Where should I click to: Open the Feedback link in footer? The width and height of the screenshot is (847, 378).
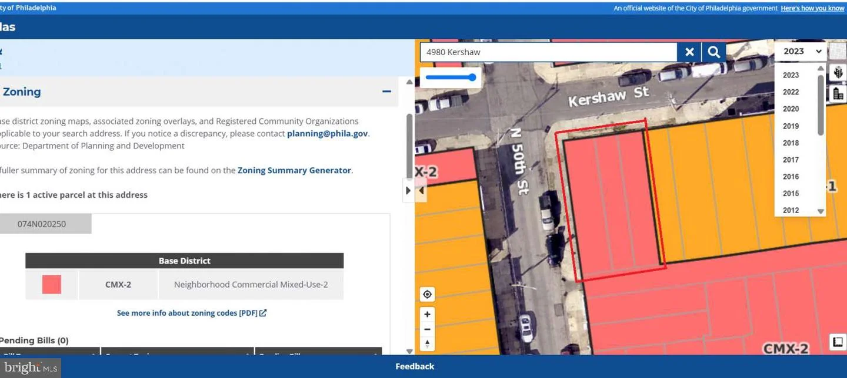tap(415, 366)
